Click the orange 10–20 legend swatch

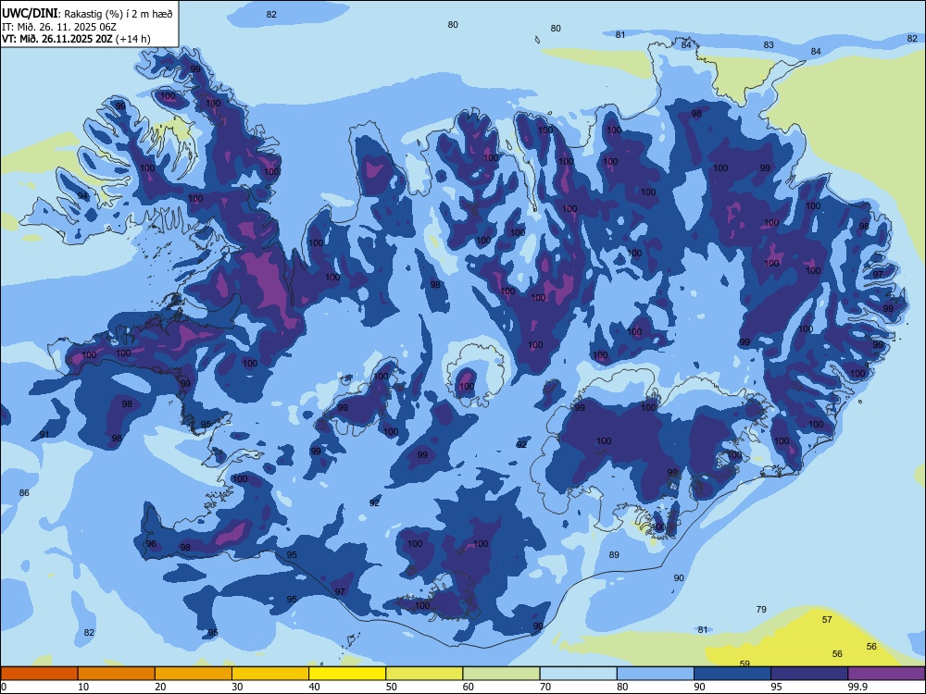(117, 674)
